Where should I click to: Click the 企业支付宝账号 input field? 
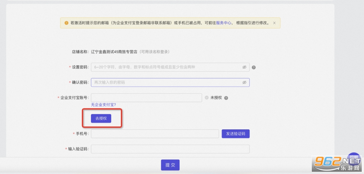[x=147, y=97]
